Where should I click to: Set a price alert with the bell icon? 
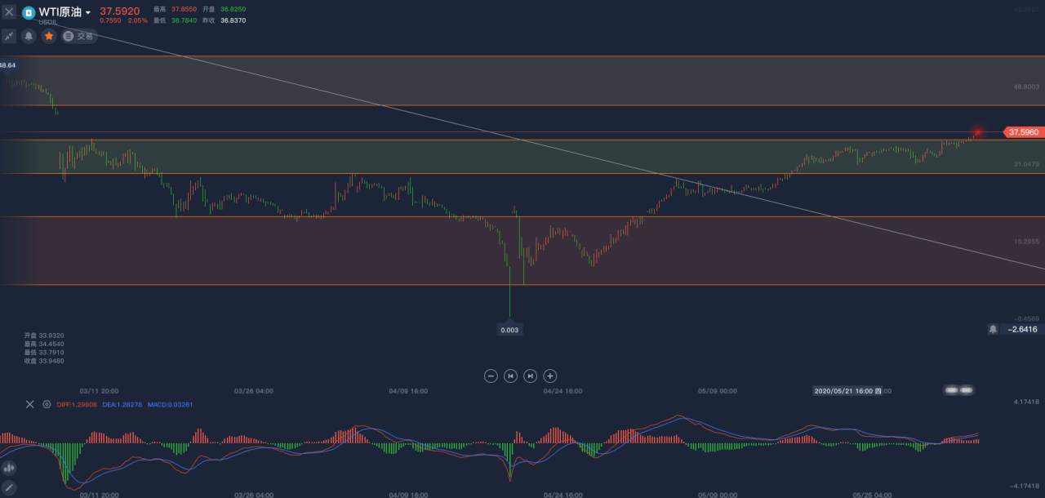coord(29,36)
